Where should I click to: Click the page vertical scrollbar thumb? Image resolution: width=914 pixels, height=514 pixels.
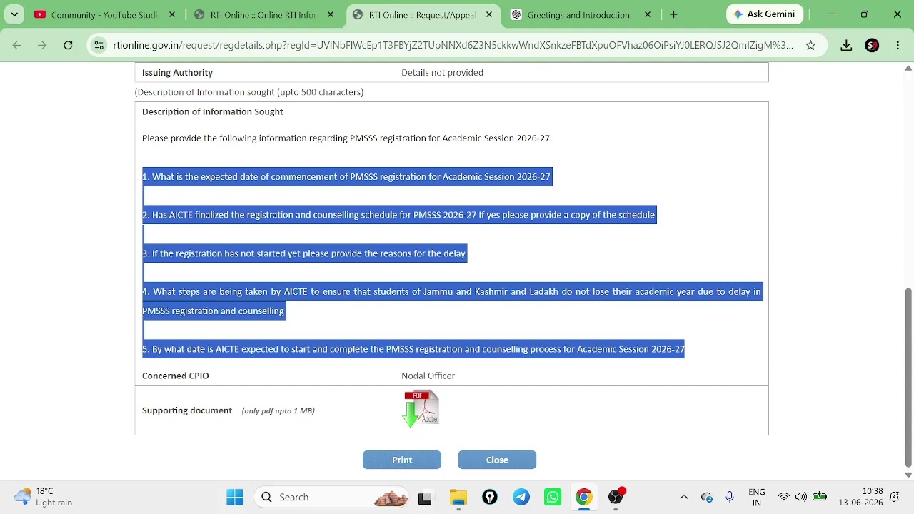[x=908, y=376]
